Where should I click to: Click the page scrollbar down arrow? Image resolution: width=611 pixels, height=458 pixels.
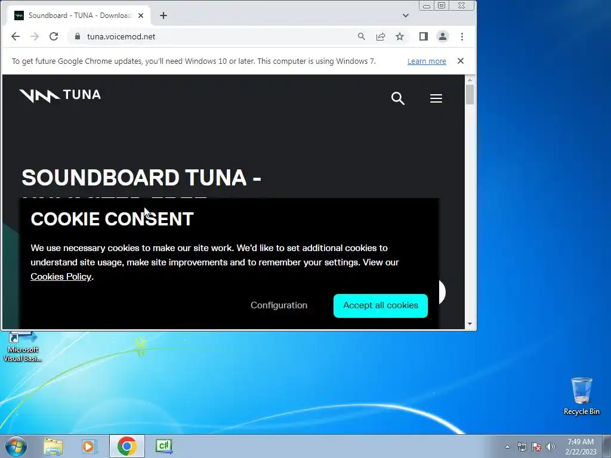[470, 324]
